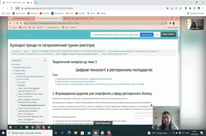Open a new tab in outer Chrome

click(36, 3)
